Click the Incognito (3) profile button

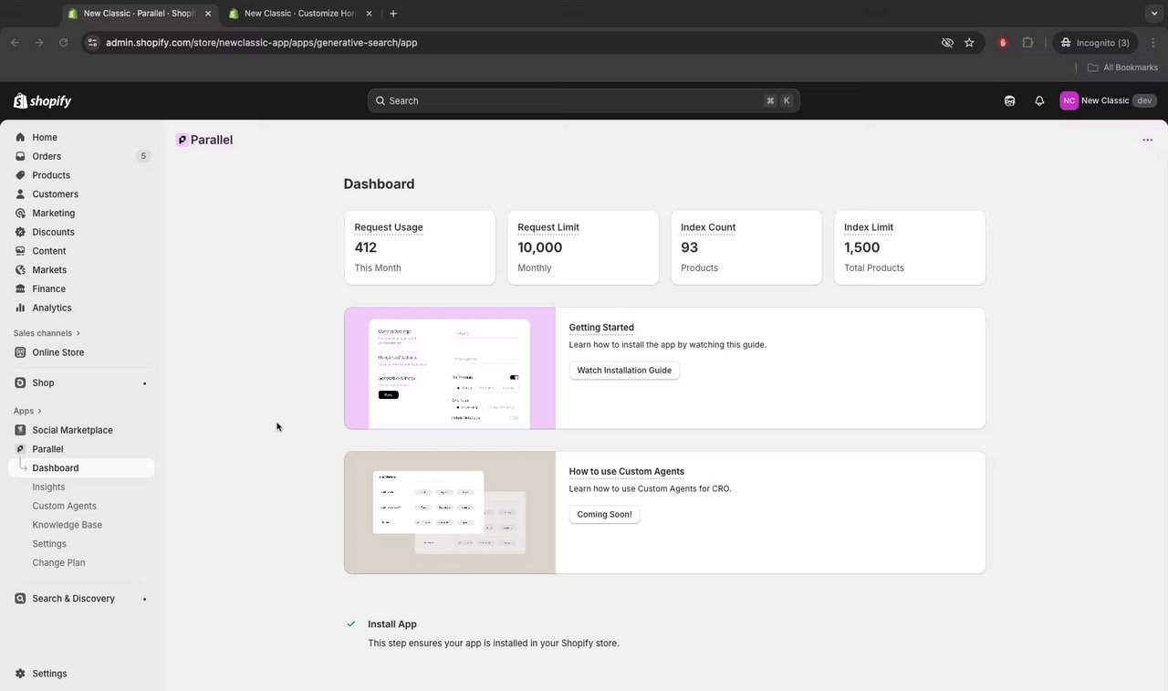pyautogui.click(x=1095, y=42)
